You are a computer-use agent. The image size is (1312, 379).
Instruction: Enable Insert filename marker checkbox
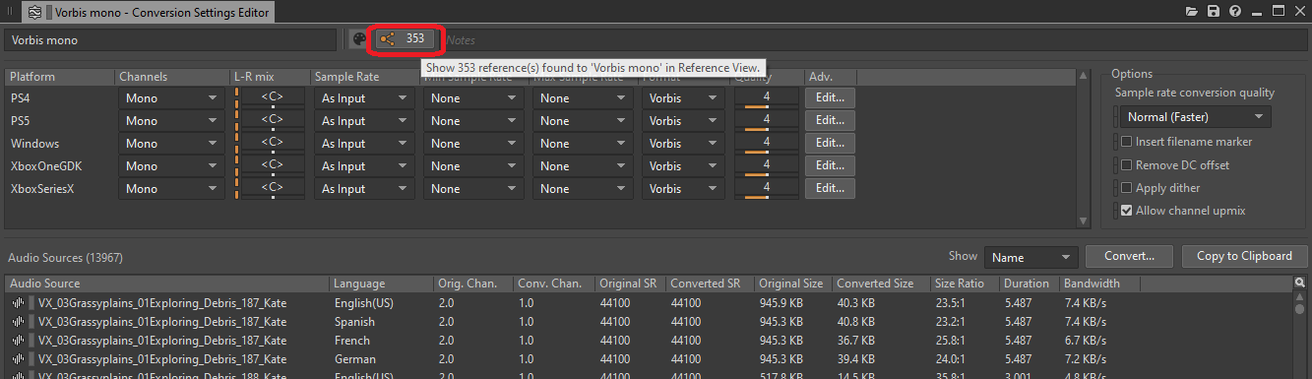[1127, 142]
